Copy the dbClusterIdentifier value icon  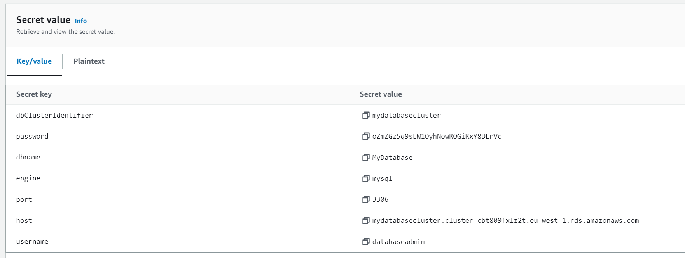tap(365, 115)
